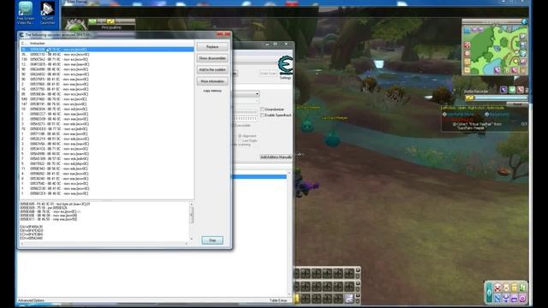Click the red cross icon on the minimap's left edge
The width and height of the screenshot is (548, 308).
pos(467,45)
